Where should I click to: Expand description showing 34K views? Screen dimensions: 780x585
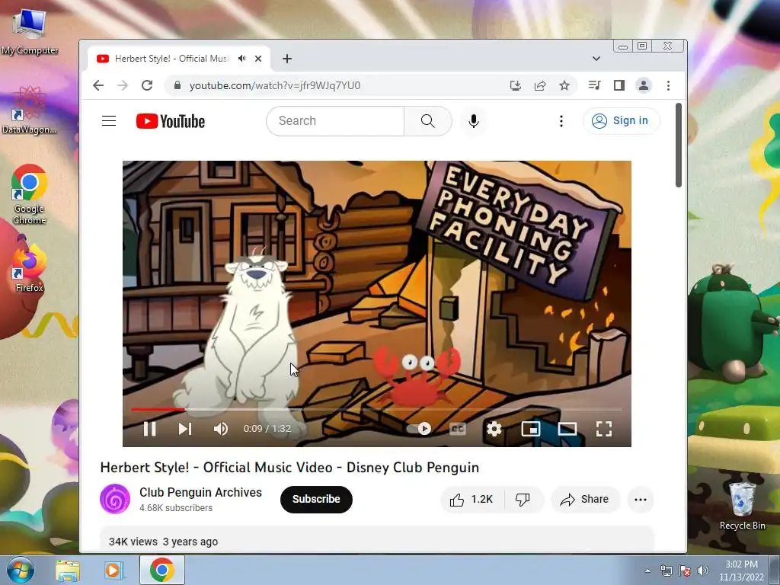pyautogui.click(x=376, y=539)
